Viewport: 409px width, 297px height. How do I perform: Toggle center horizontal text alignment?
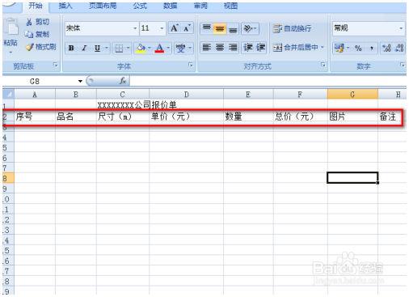220,48
